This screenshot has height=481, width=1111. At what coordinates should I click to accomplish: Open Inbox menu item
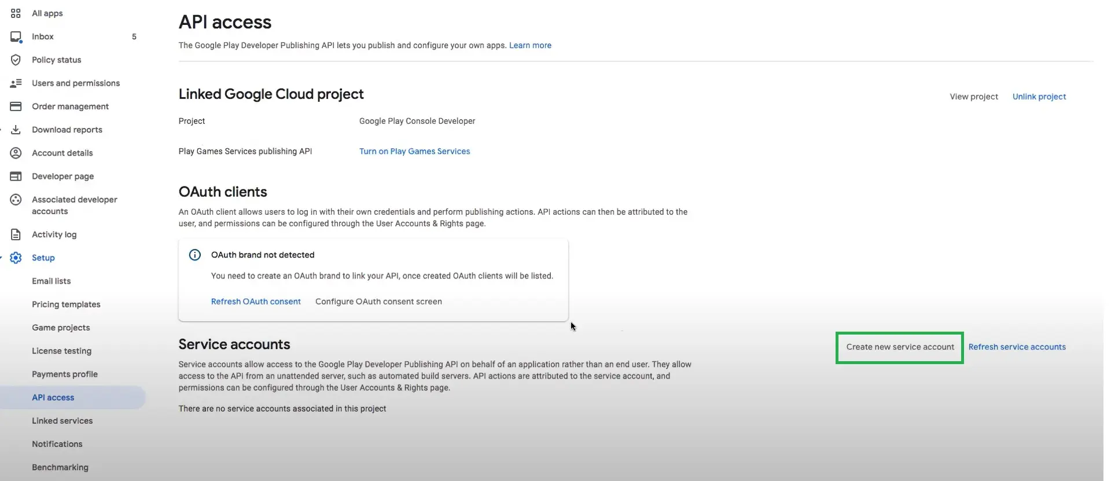click(43, 36)
